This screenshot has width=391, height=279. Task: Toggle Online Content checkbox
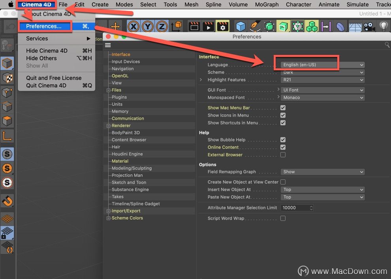[x=283, y=147]
